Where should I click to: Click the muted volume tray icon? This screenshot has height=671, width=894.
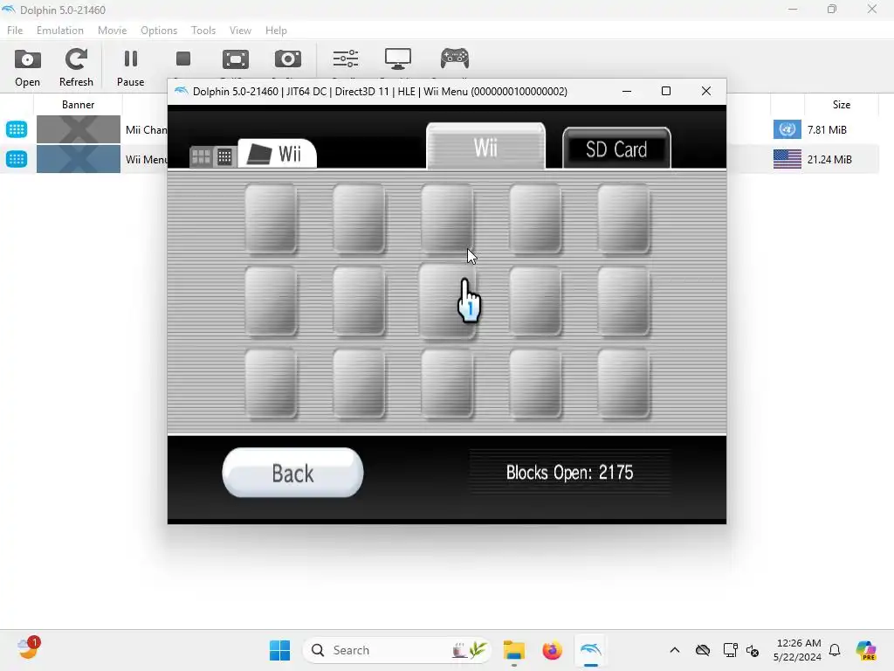click(x=753, y=650)
